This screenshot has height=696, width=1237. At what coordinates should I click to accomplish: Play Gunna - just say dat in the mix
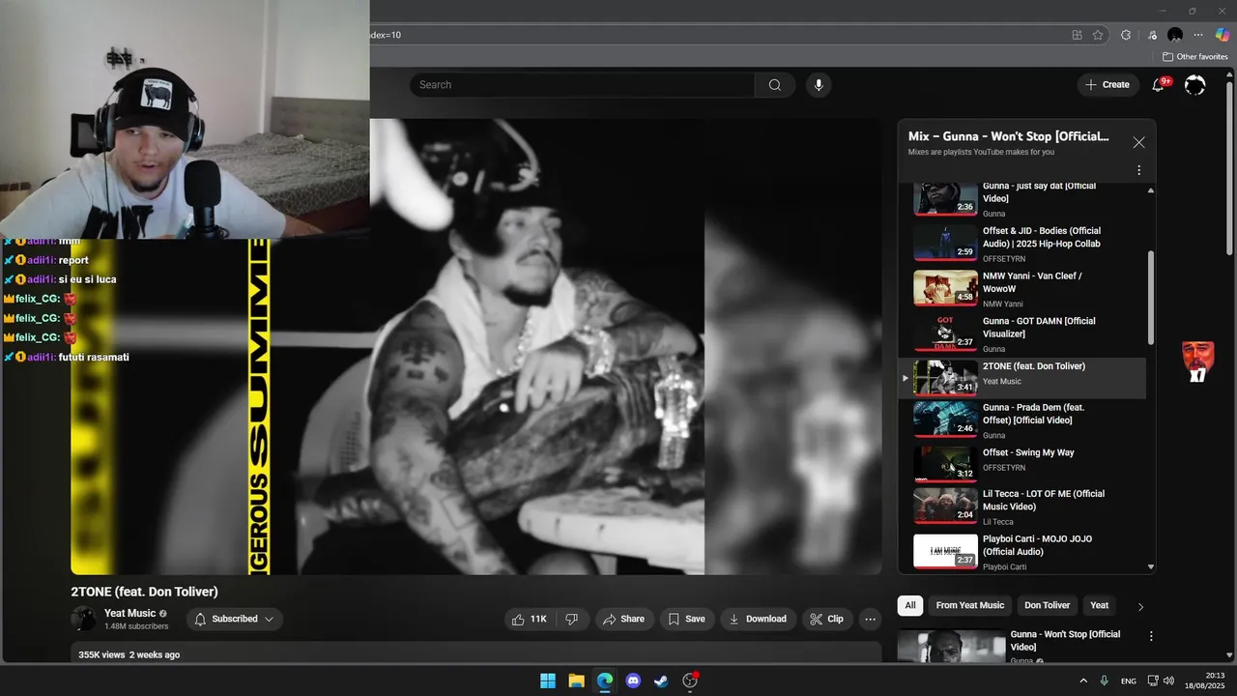(1022, 199)
